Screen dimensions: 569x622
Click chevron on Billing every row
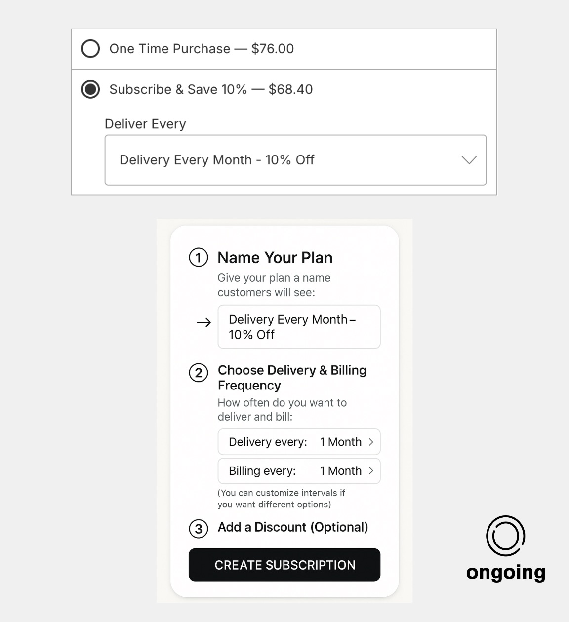coord(371,471)
